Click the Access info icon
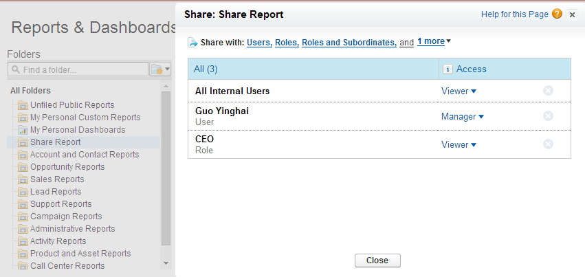 click(x=448, y=69)
